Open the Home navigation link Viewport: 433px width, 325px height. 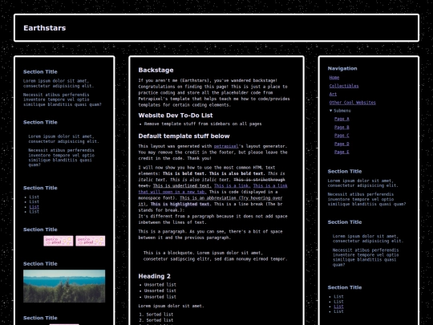tap(334, 78)
